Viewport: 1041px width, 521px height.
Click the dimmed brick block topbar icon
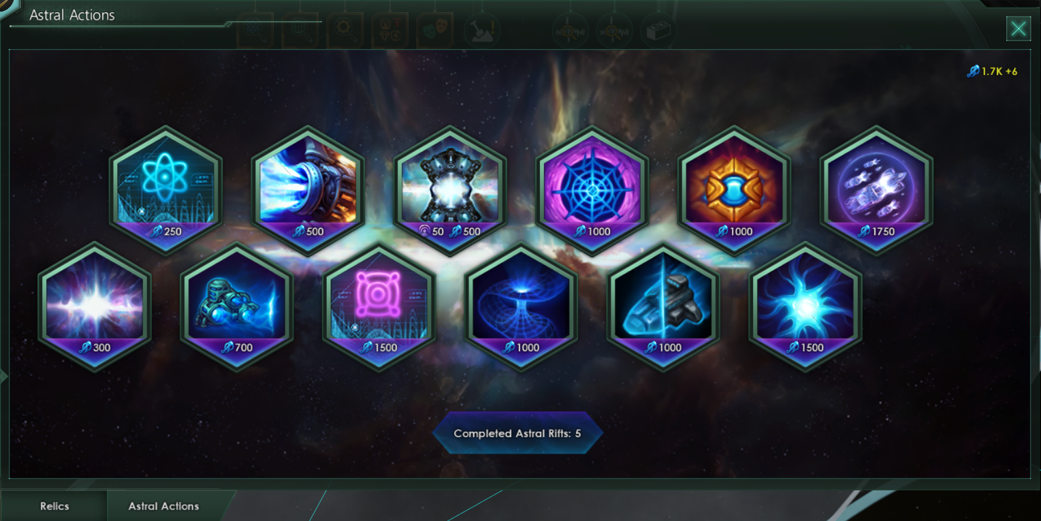click(x=659, y=30)
